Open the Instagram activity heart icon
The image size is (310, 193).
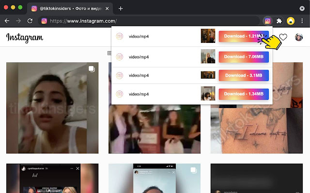click(283, 37)
